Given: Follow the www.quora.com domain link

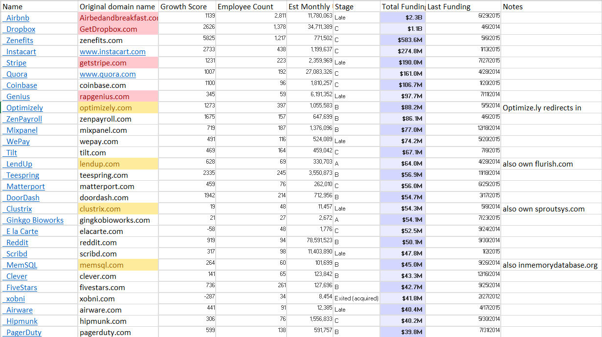Looking at the screenshot, I should tap(108, 74).
